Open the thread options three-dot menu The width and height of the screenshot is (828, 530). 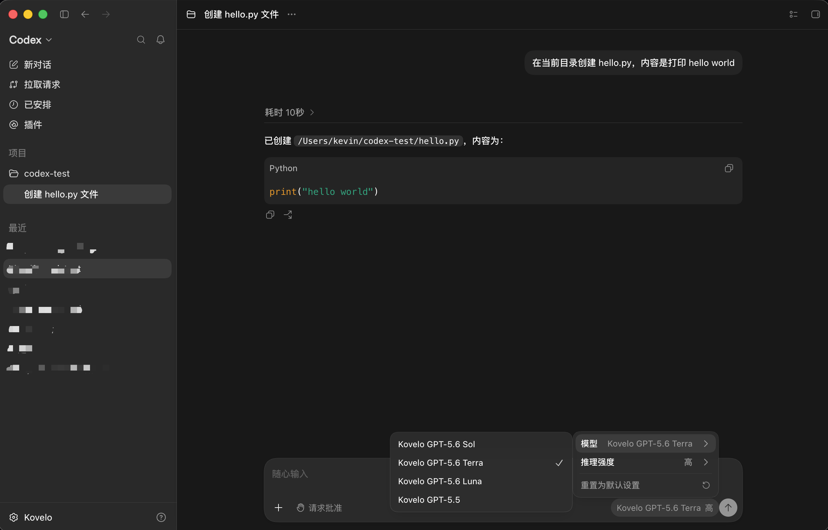[x=291, y=14]
